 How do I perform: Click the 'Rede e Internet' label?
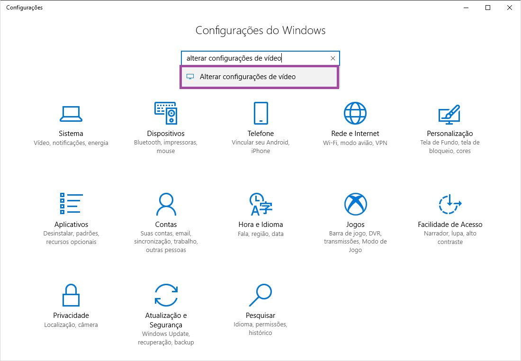pyautogui.click(x=355, y=133)
